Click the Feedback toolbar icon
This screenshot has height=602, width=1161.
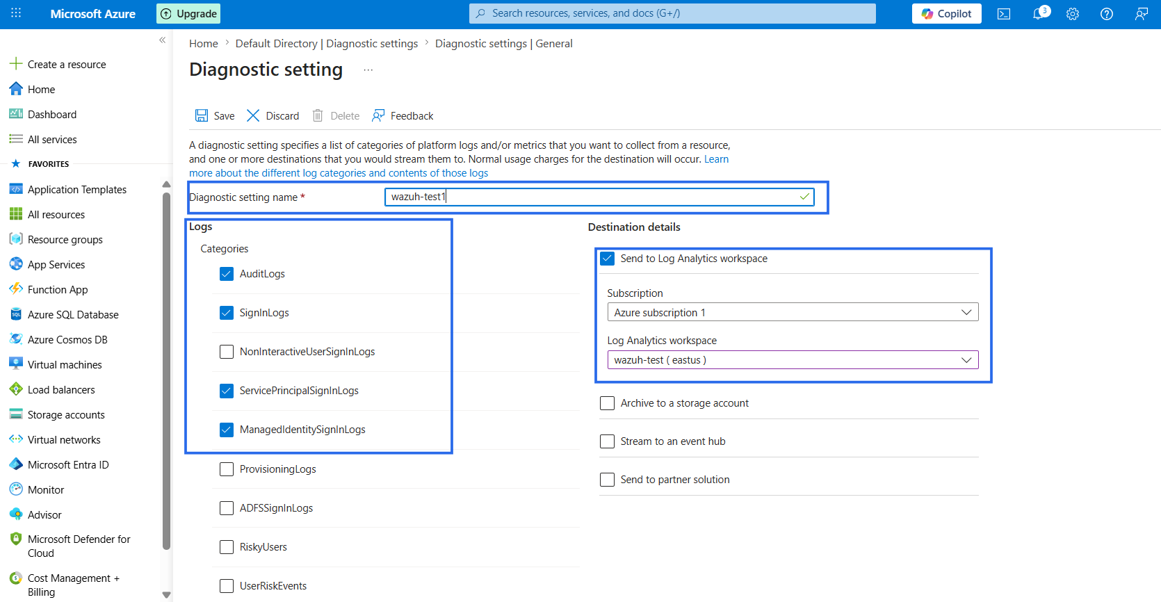pos(378,115)
